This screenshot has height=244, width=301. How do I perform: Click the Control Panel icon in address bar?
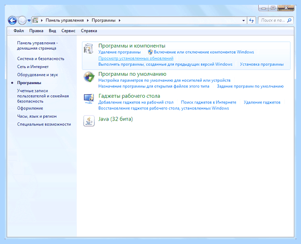(x=35, y=20)
